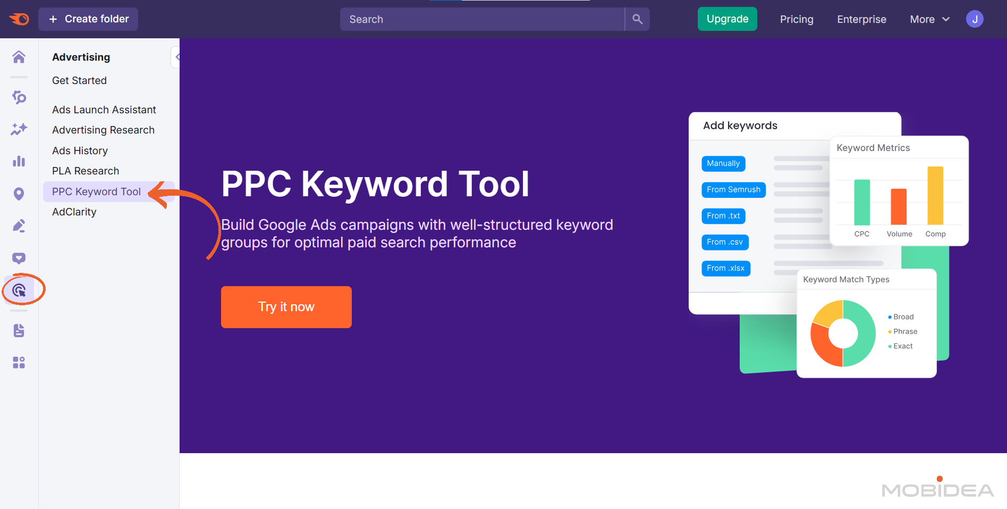The image size is (1007, 509).
Task: Click the Semrush logo icon
Action: tap(19, 19)
